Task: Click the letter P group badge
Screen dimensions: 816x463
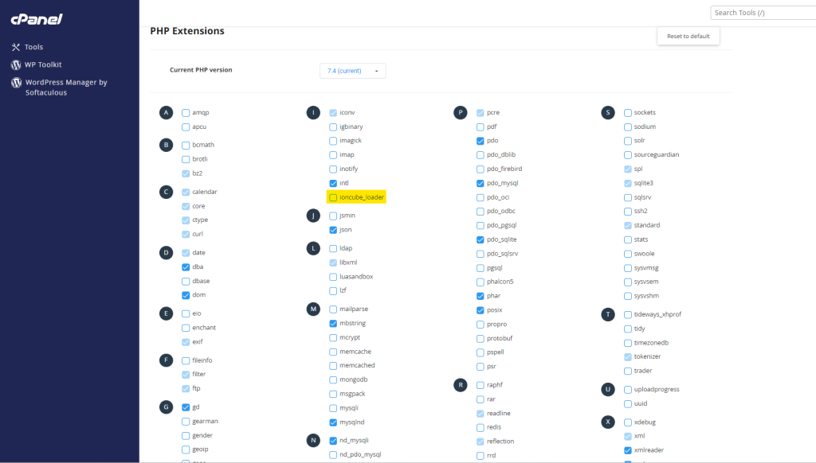Action: click(460, 113)
